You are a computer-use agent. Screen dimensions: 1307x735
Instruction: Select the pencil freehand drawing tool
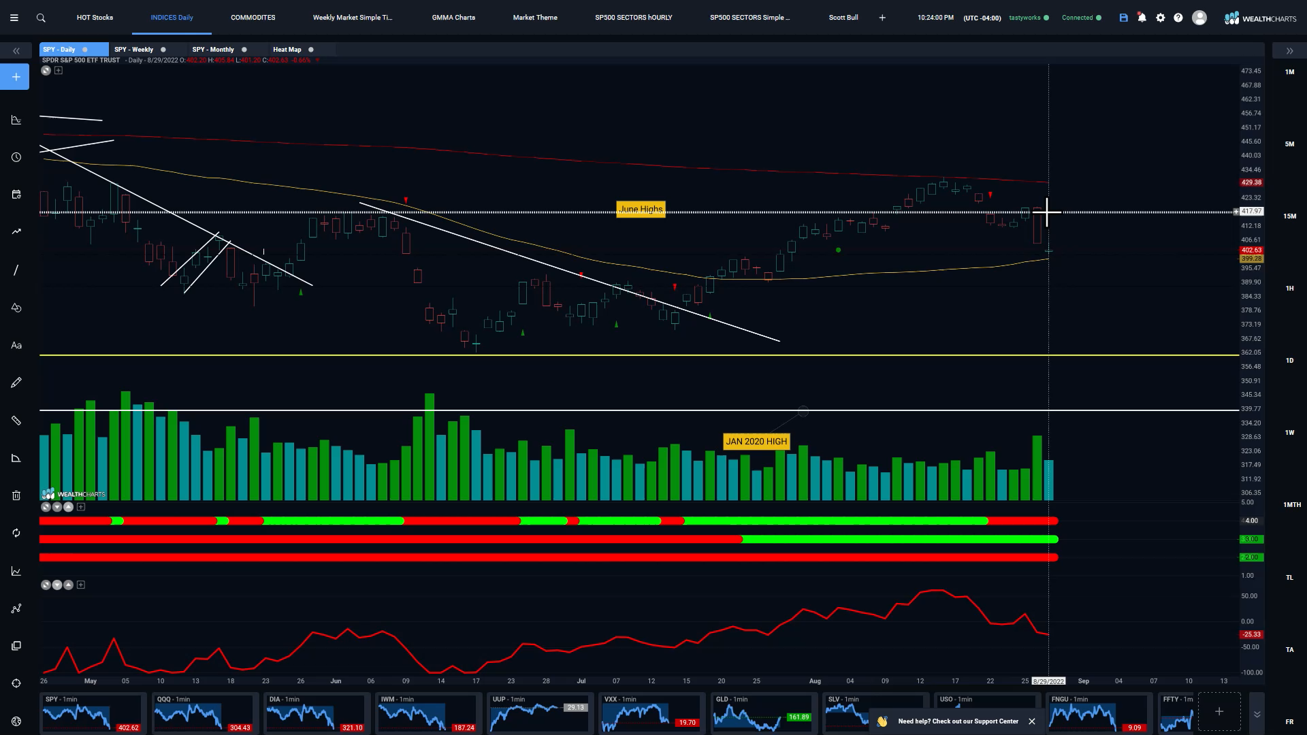pyautogui.click(x=16, y=382)
